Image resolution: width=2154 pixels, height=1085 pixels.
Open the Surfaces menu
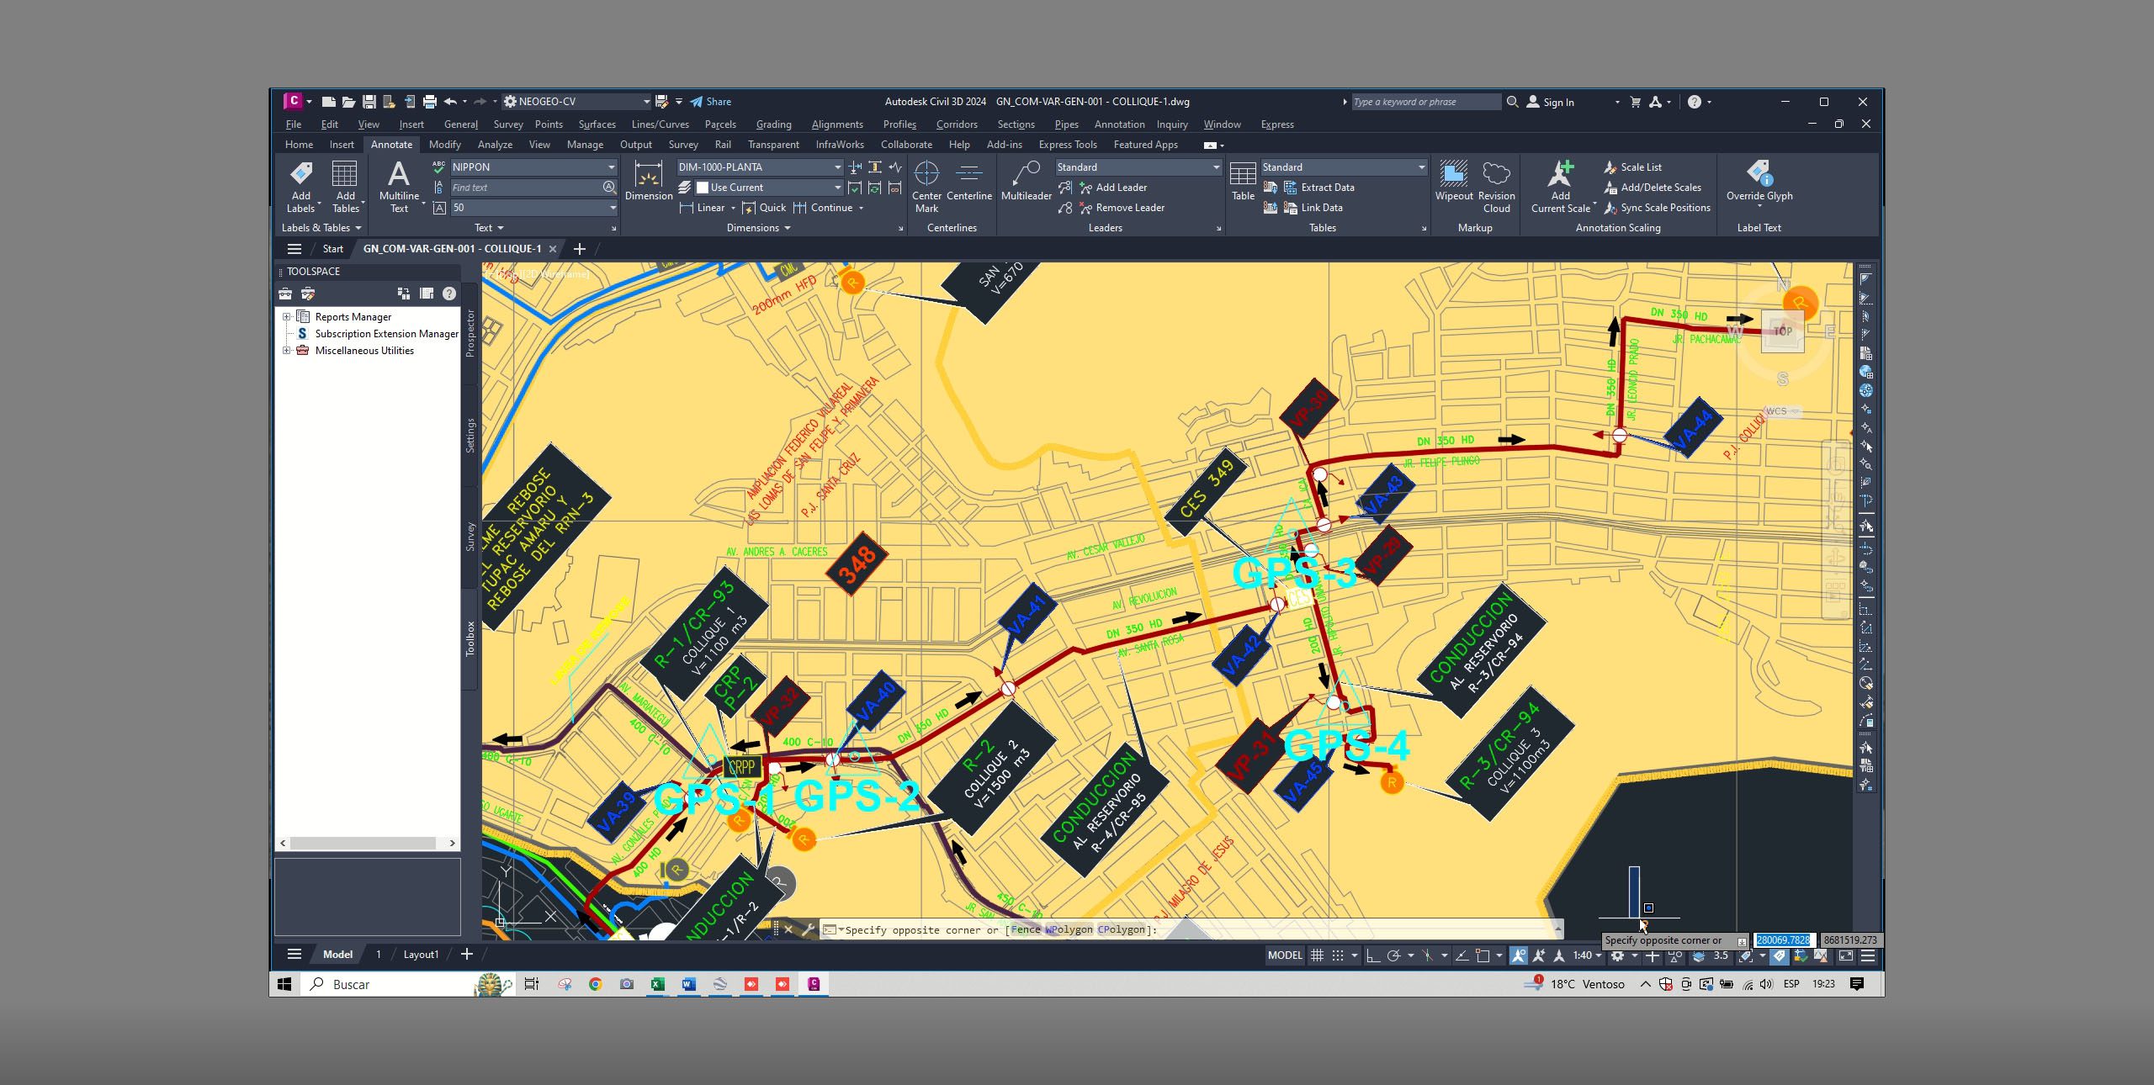click(x=597, y=124)
